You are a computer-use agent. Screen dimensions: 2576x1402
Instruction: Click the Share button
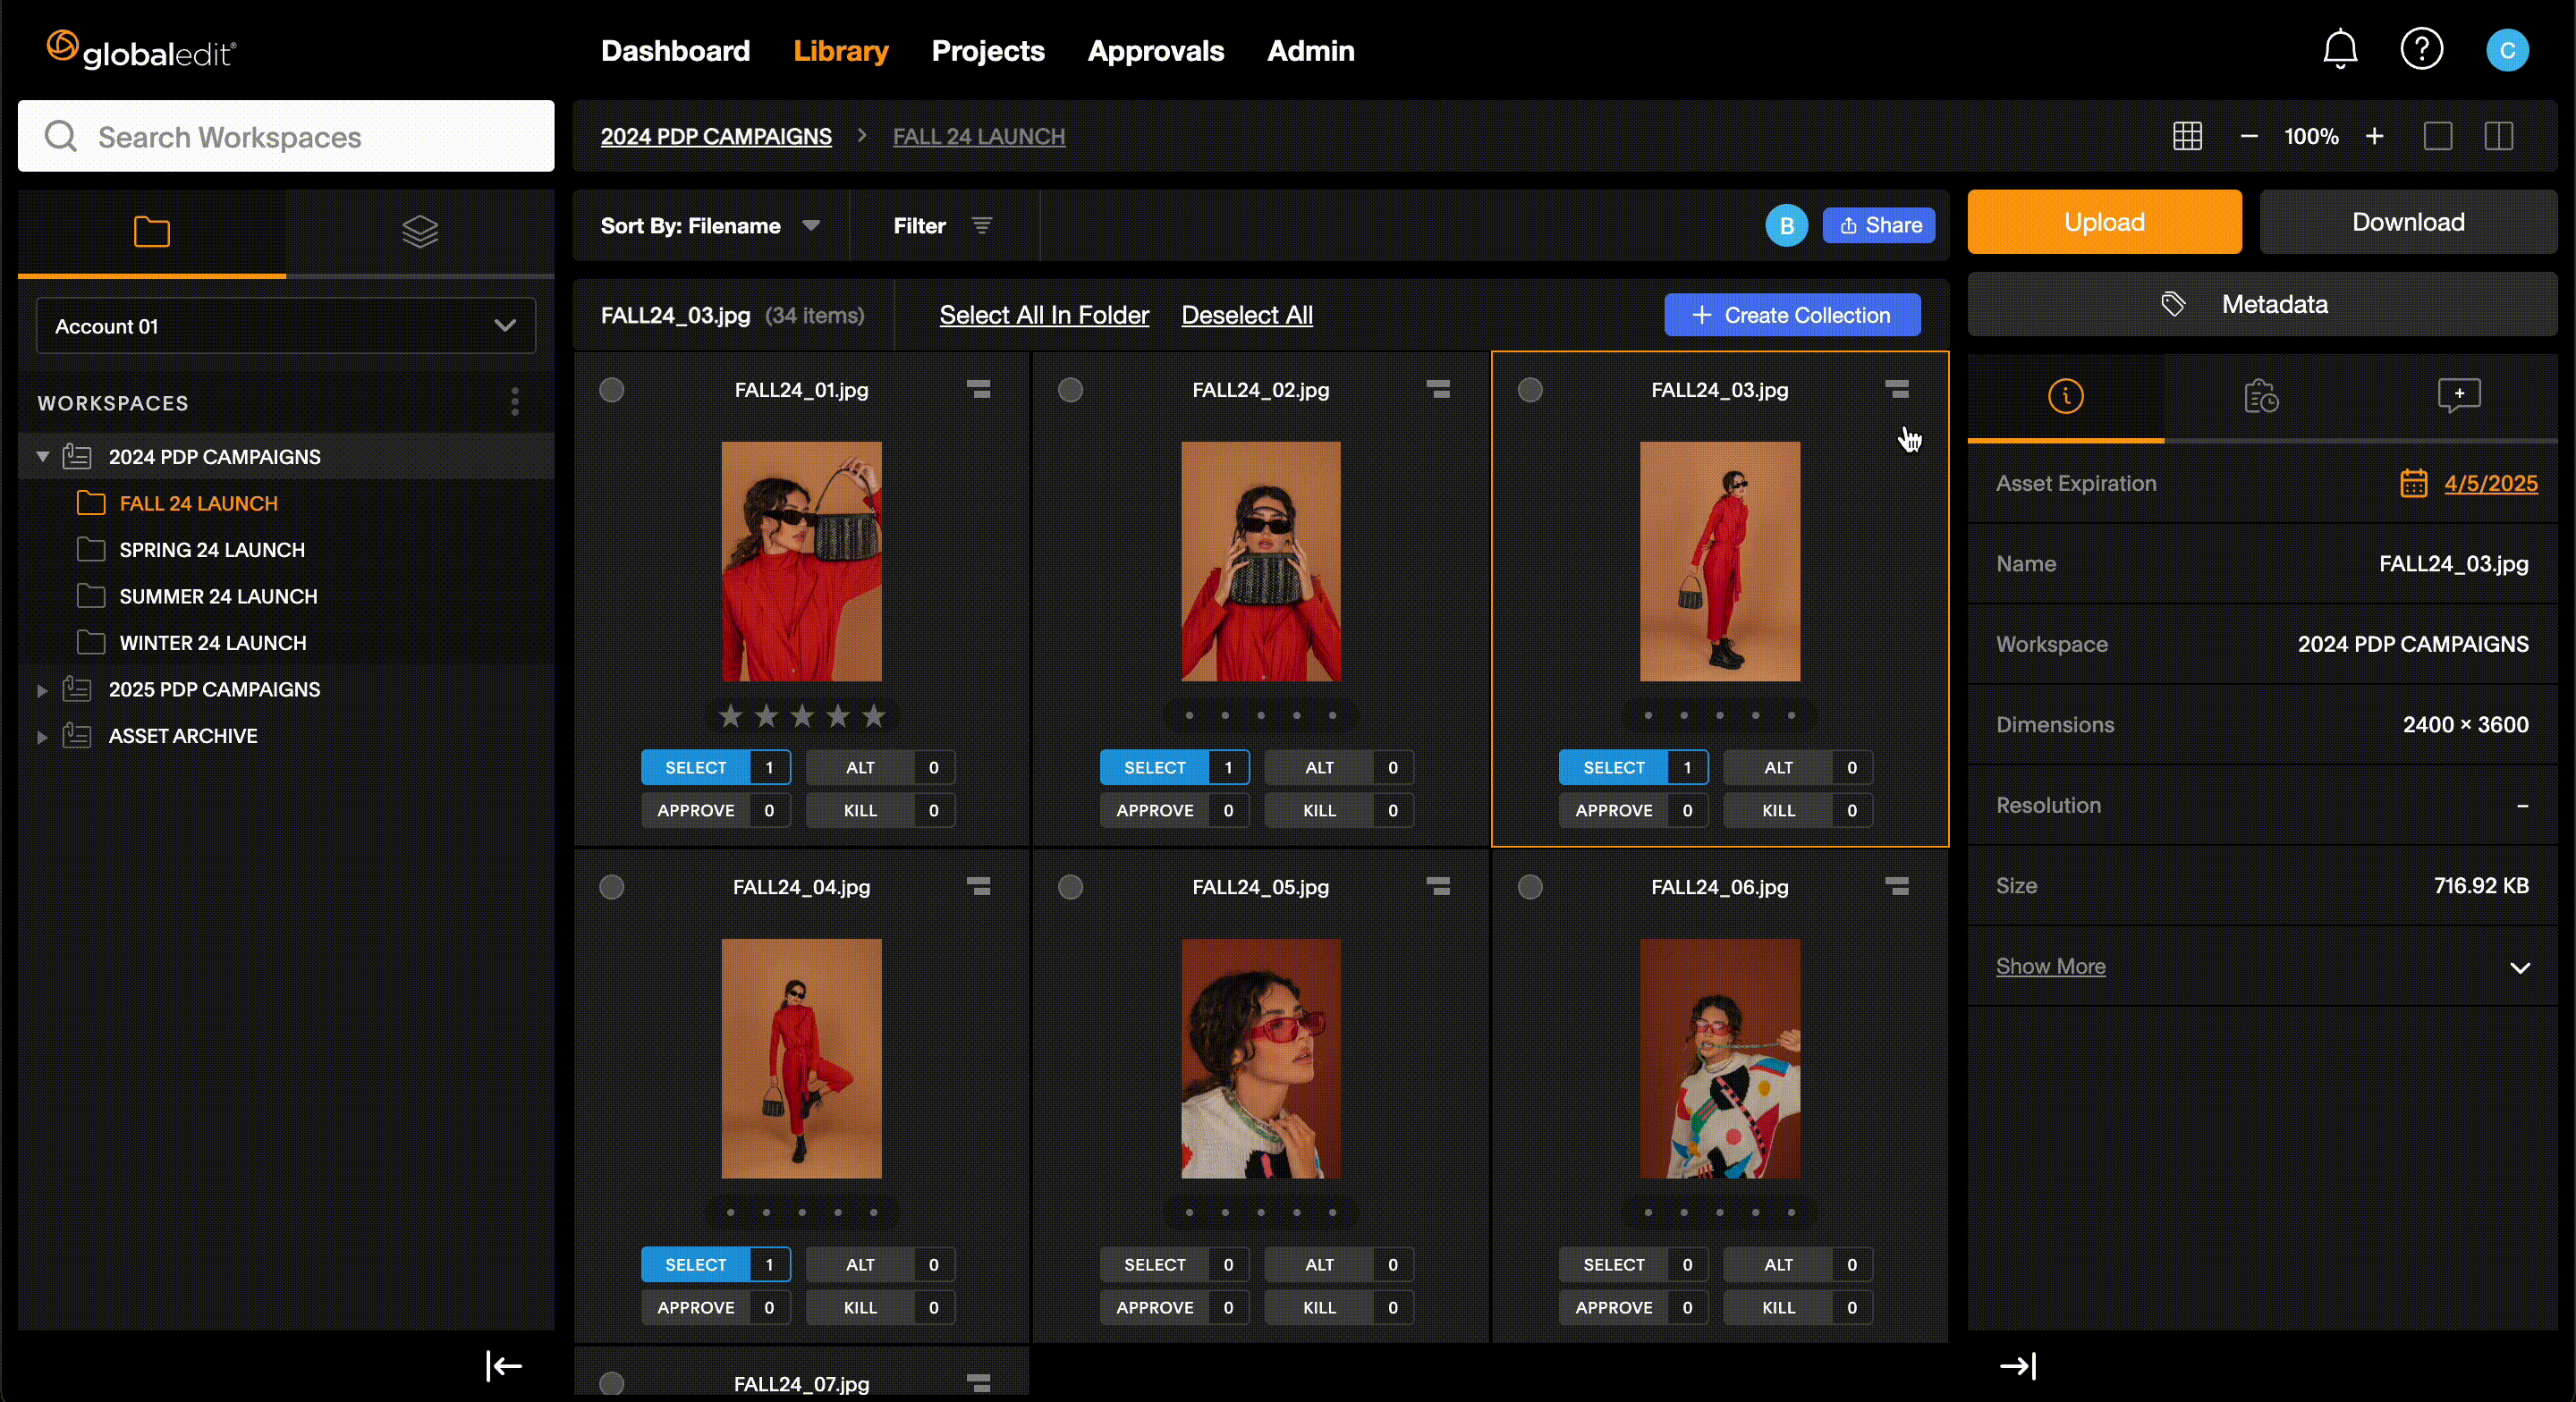1878,225
